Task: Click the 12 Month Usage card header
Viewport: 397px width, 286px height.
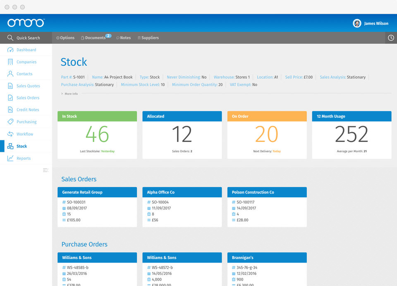Action: (352, 116)
